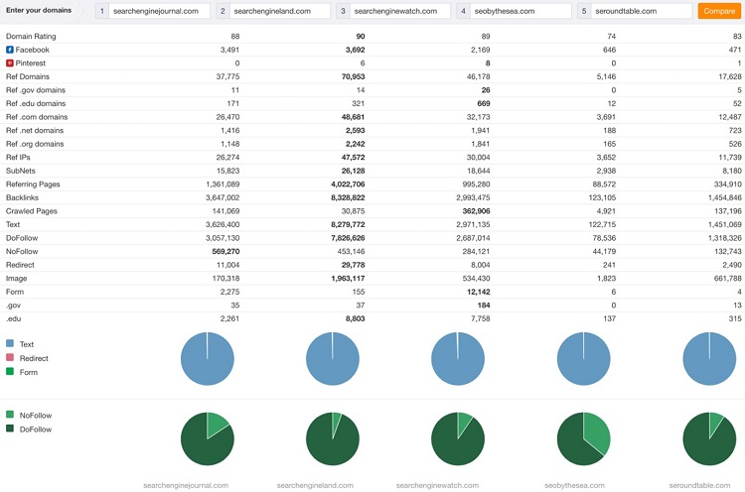Click Crawled Pages value 362,906
The height and width of the screenshot is (492, 745).
[x=476, y=211]
